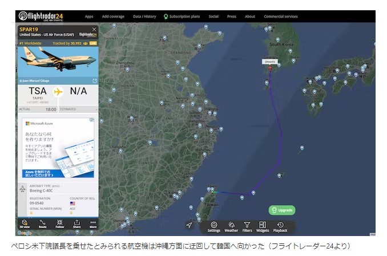Go to Commercial services page
The height and width of the screenshot is (256, 387).
click(281, 17)
